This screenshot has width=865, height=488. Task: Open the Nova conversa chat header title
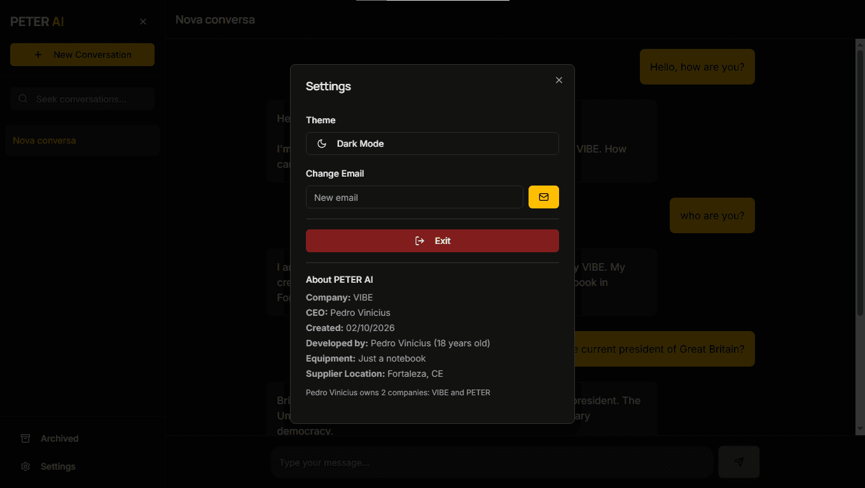tap(215, 20)
